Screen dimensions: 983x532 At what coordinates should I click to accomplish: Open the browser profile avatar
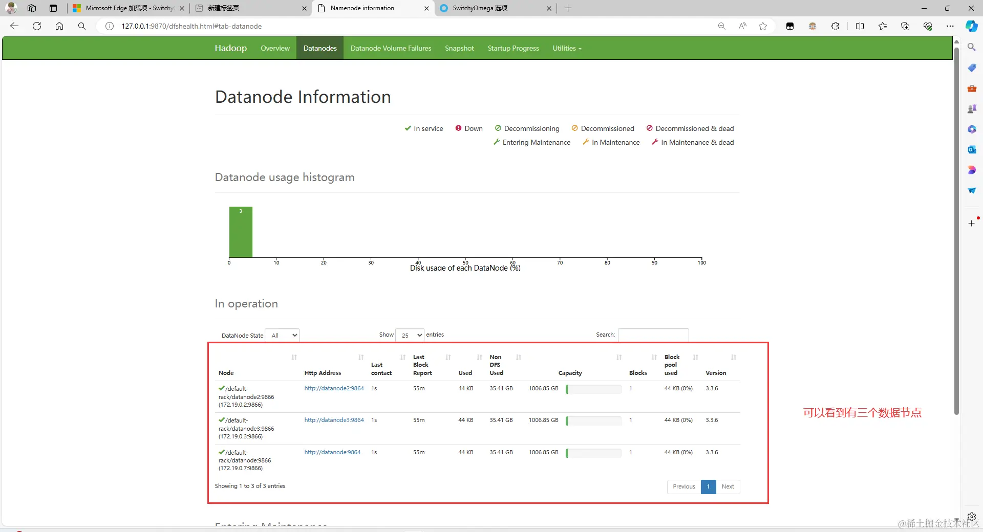coord(11,8)
